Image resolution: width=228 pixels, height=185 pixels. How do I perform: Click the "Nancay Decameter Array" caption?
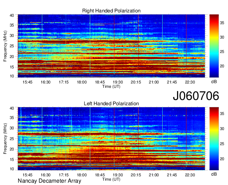coord(49,181)
